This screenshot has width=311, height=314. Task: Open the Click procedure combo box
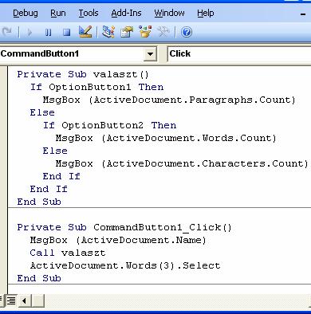coord(239,54)
